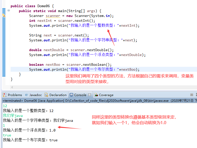Open the Declaration tab

point(56,95)
